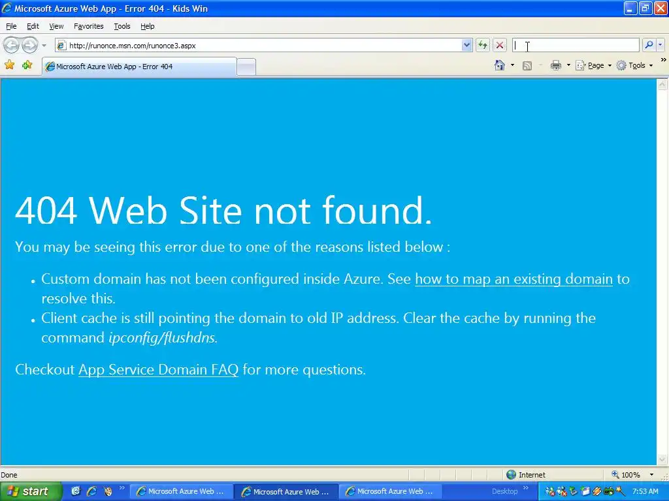Click the Add to Favorites star-plus icon
The image size is (669, 501).
[x=27, y=65]
